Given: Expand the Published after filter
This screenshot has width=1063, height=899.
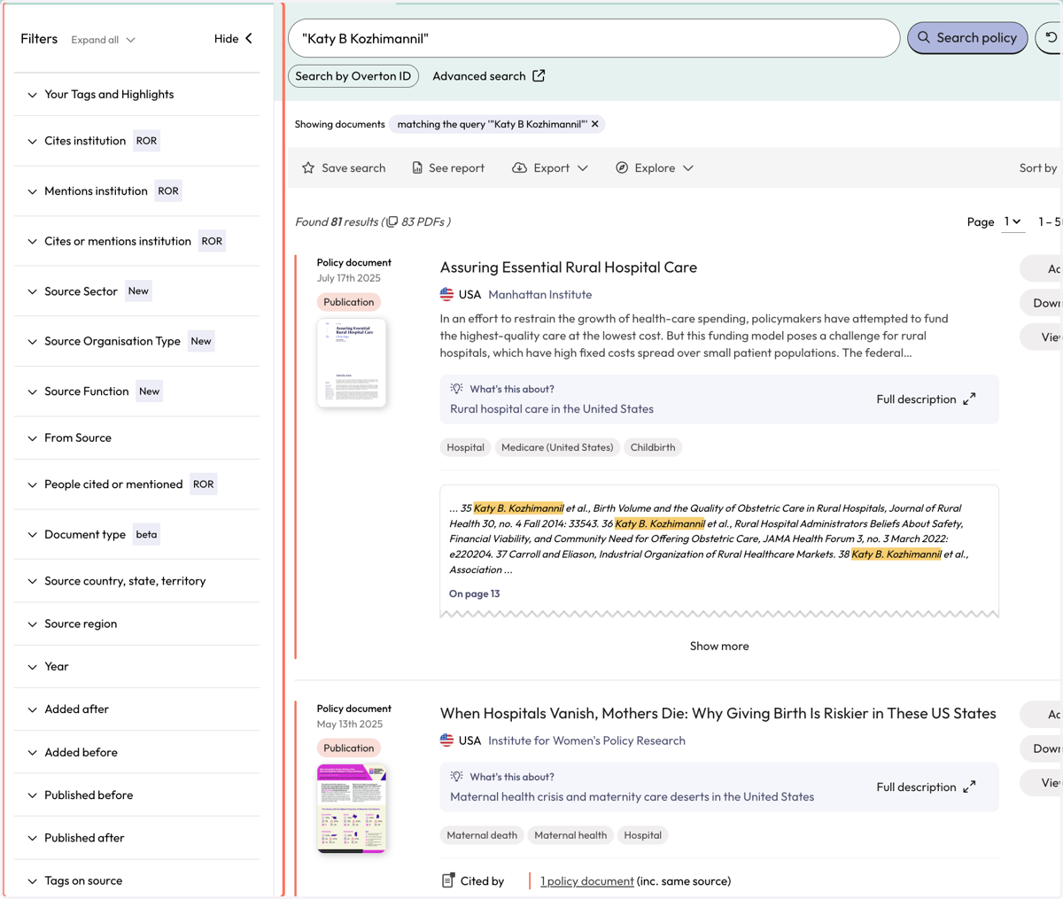Looking at the screenshot, I should pyautogui.click(x=137, y=838).
